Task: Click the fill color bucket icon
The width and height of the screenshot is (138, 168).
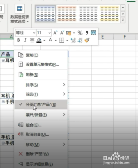Action: [x=39, y=40]
